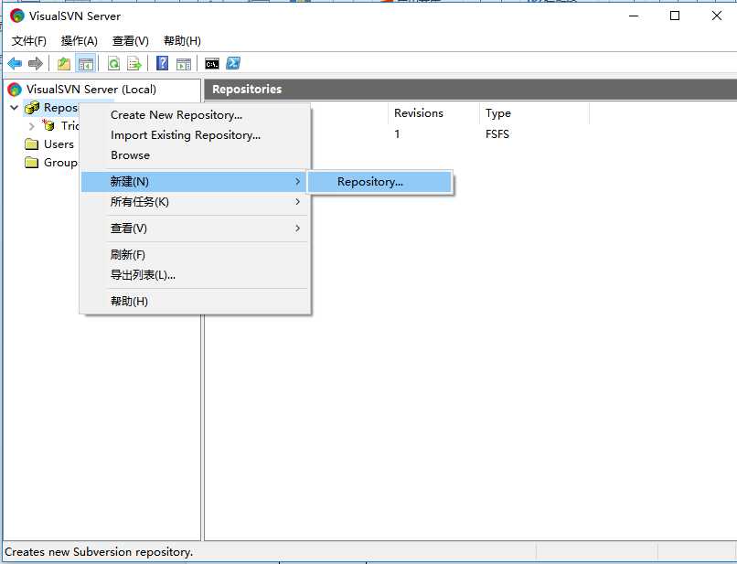Click the arrow next to 新建(N)
This screenshot has height=564, width=737.
297,181
